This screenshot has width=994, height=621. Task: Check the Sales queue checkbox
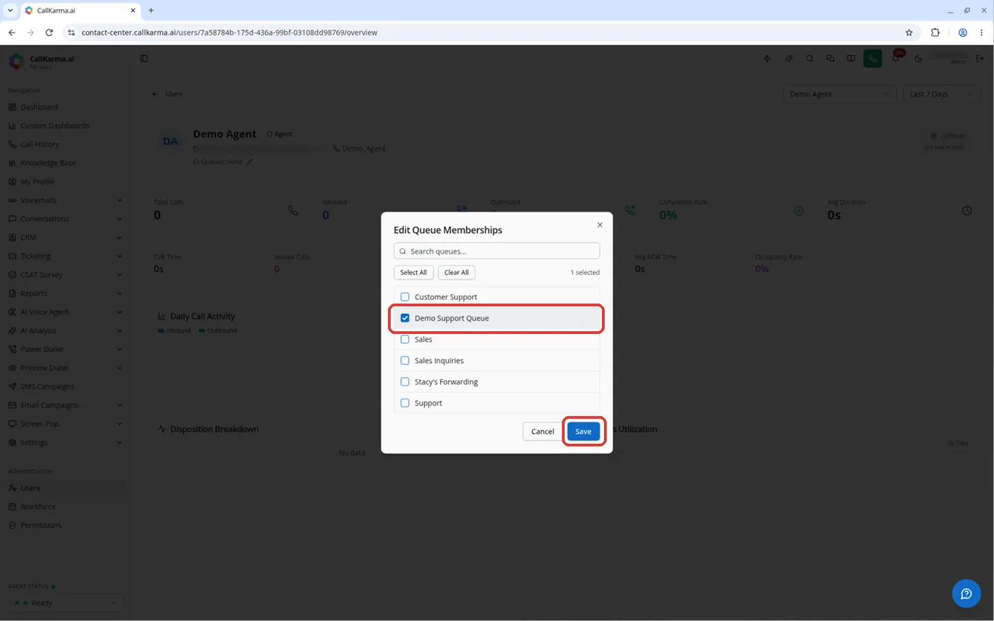[405, 339]
